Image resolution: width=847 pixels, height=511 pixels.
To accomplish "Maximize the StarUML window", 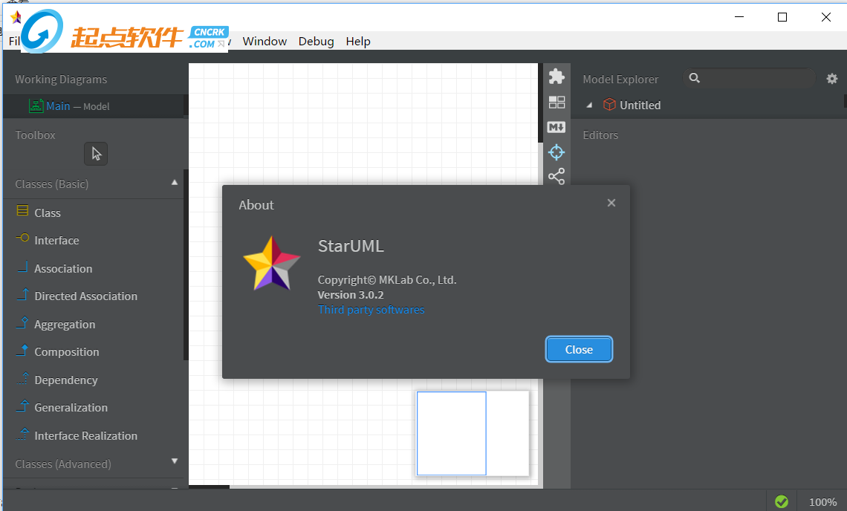I will [782, 17].
